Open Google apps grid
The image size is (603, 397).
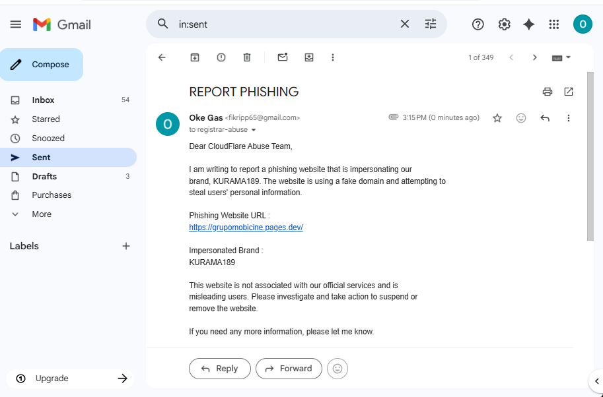(553, 24)
